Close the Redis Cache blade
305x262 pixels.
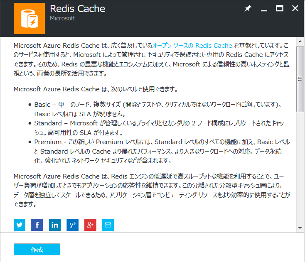point(295,8)
